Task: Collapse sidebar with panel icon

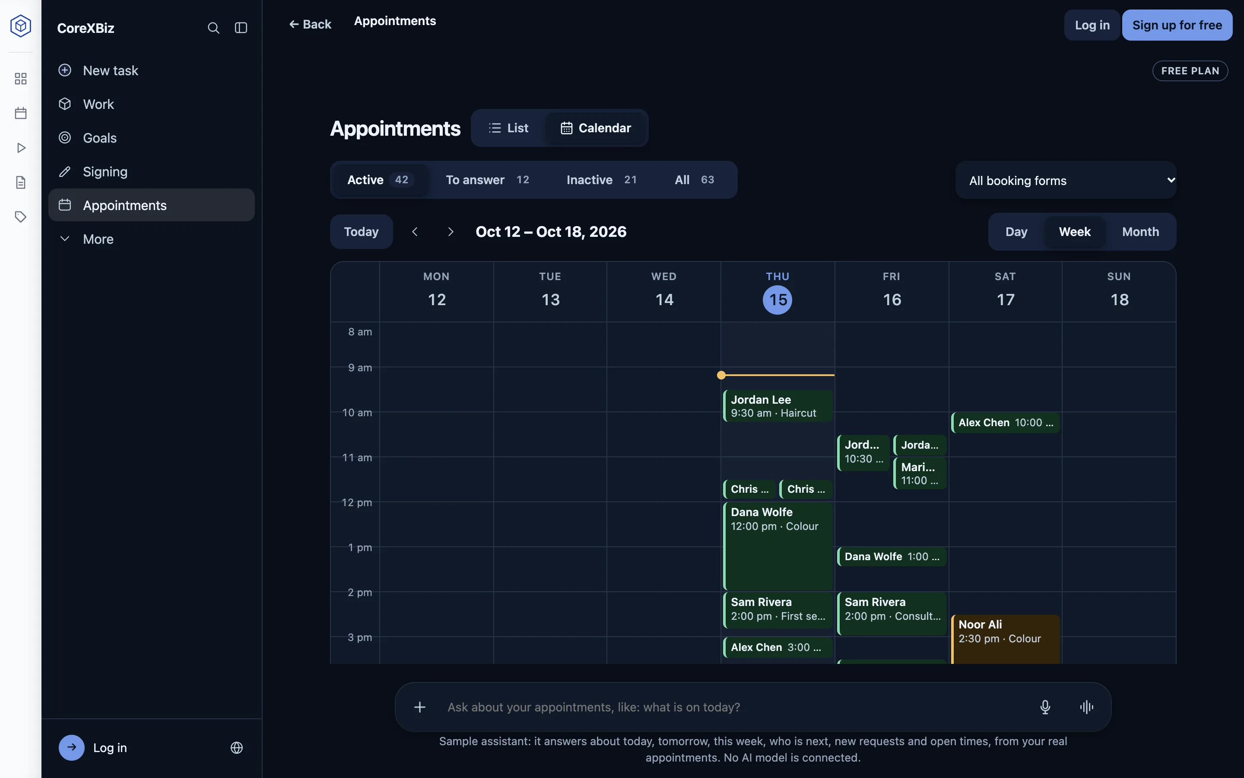Action: coord(241,28)
